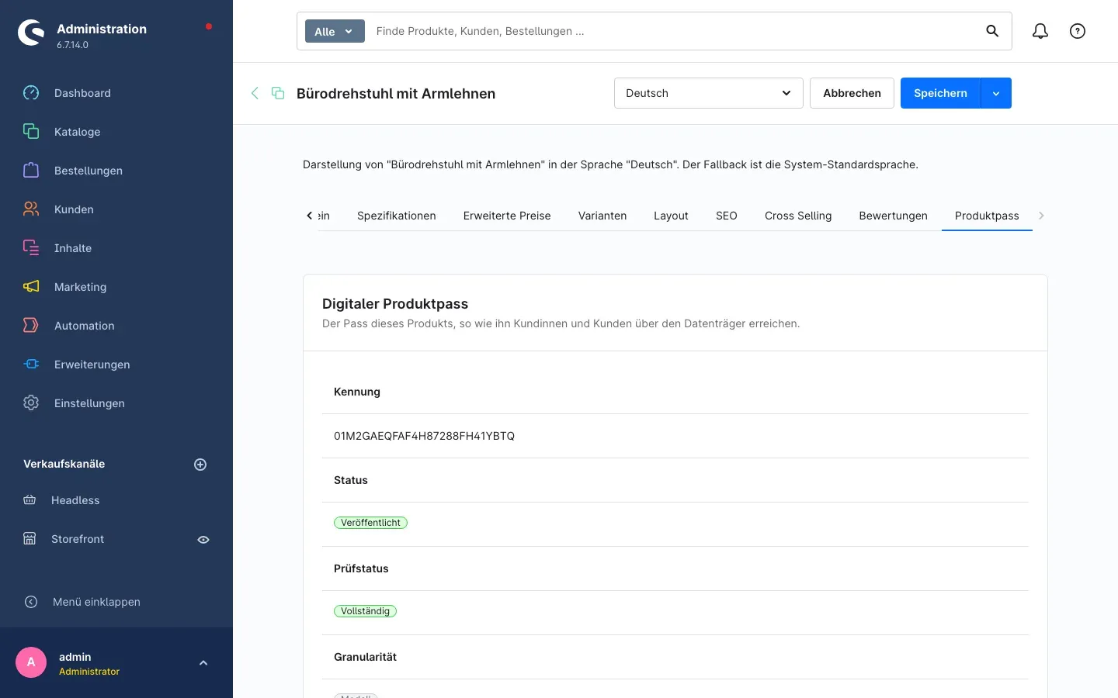1118x698 pixels.
Task: Open notifications bell
Action: (1040, 31)
